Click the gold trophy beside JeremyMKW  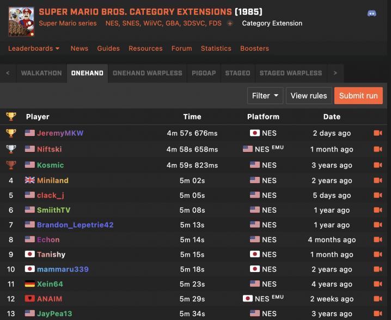click(x=11, y=133)
